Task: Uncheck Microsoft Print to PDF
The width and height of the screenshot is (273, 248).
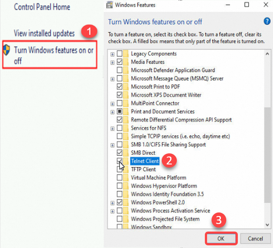Action: [x=120, y=87]
